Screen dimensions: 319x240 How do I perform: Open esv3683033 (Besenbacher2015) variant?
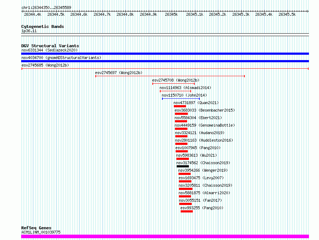click(x=205, y=110)
